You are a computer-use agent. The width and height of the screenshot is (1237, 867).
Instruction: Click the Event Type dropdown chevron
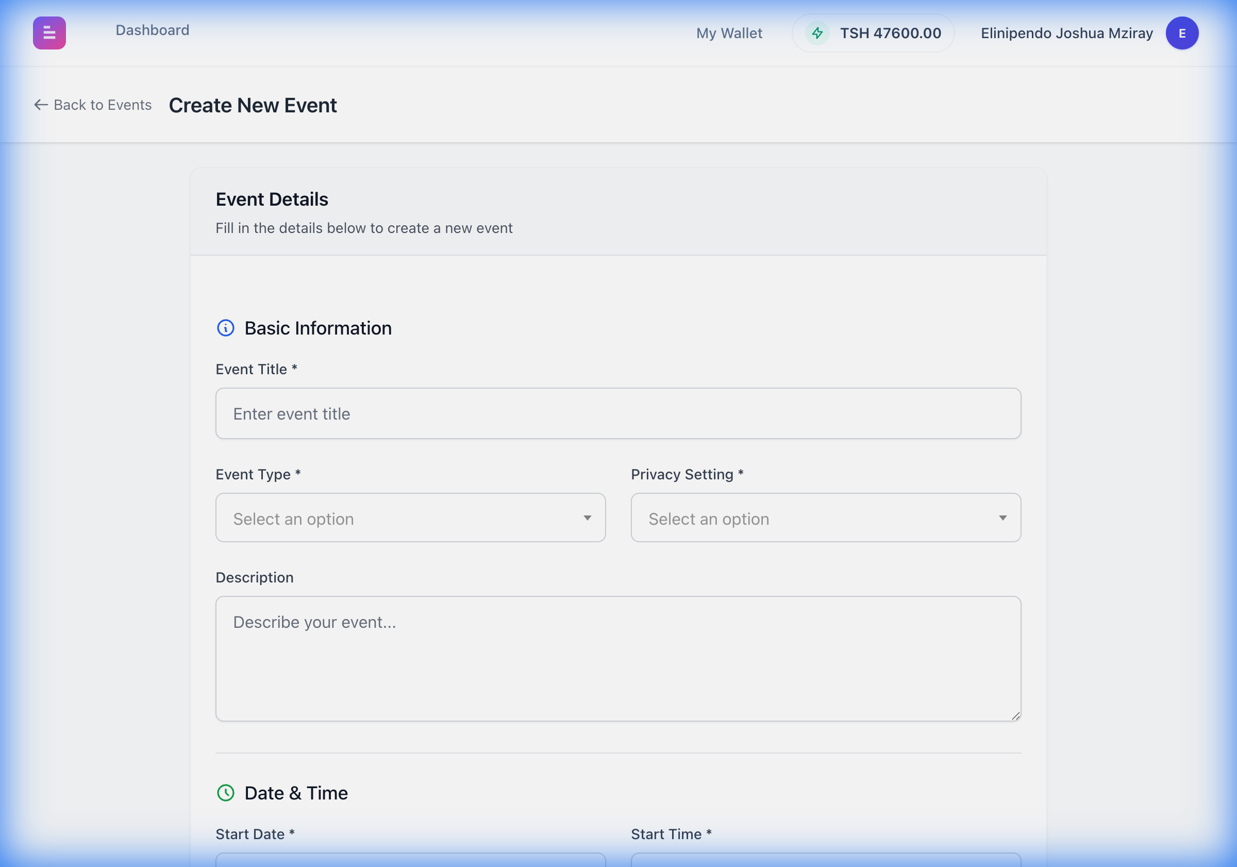pyautogui.click(x=587, y=518)
